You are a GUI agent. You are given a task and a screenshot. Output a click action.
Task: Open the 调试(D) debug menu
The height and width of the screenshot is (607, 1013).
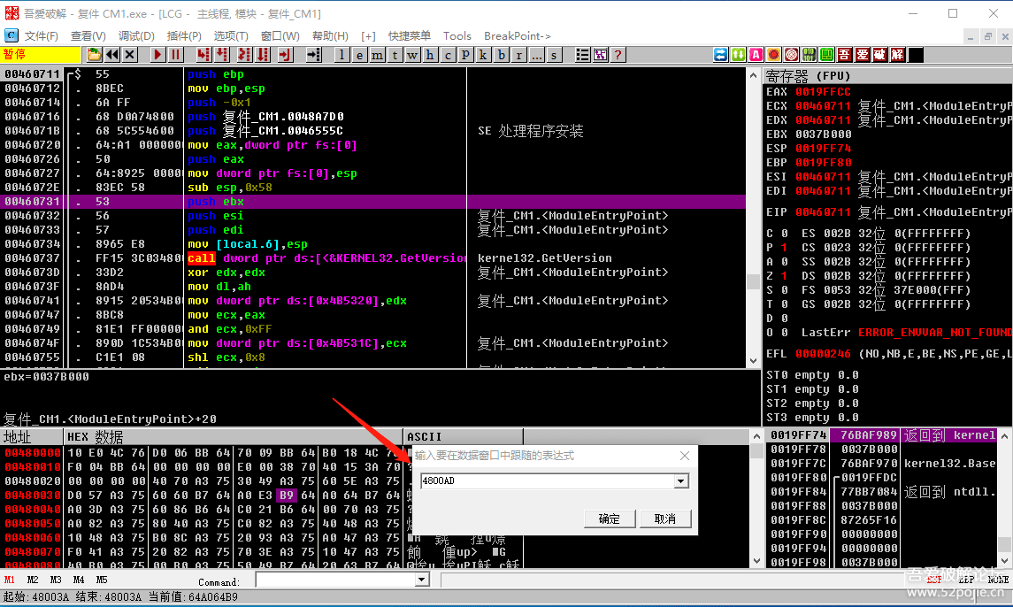(136, 36)
